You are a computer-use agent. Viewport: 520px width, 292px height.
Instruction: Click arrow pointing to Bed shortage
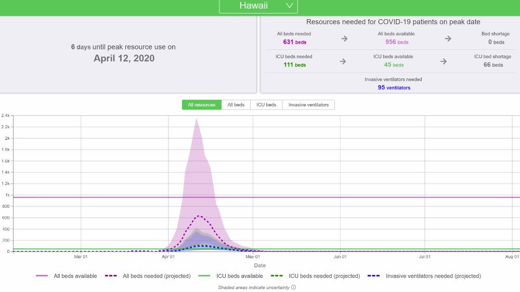click(448, 38)
